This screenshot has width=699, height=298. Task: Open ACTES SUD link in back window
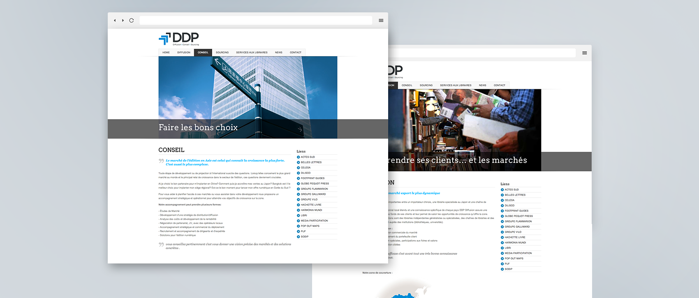click(x=512, y=189)
